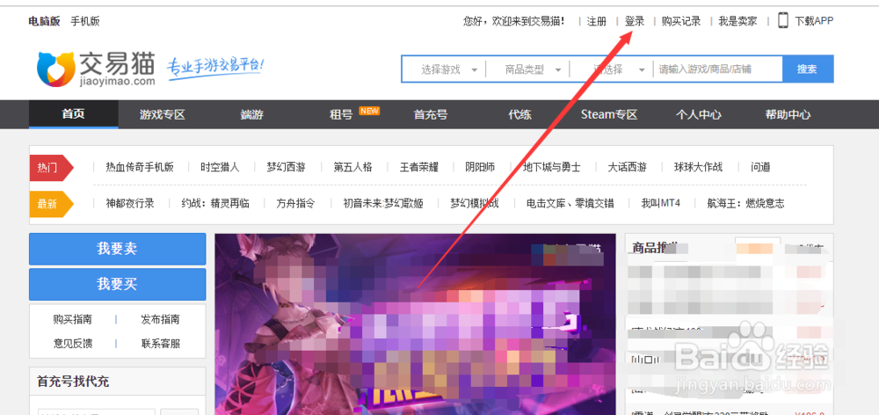Open 地下城与勇士 game link
This screenshot has height=415, width=879.
pos(552,167)
